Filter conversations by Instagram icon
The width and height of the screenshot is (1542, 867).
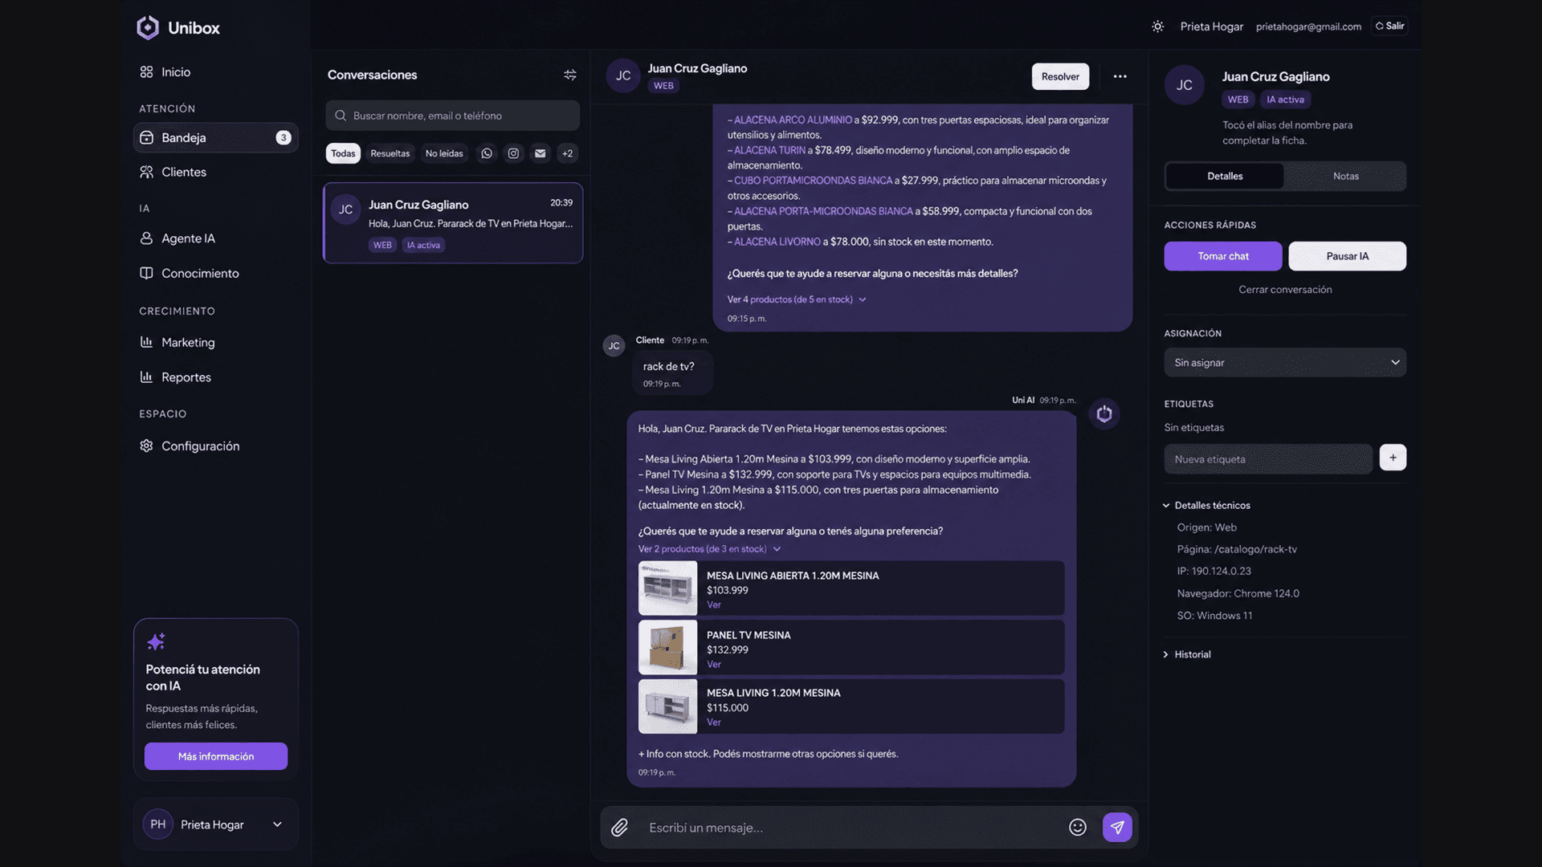tap(513, 153)
